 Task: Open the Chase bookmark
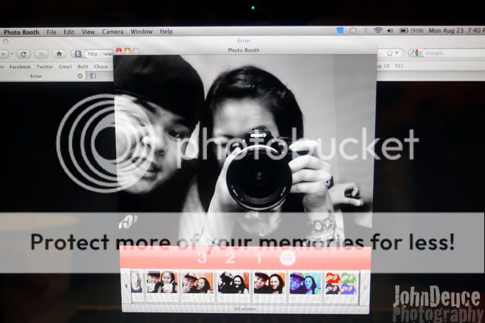(x=101, y=66)
